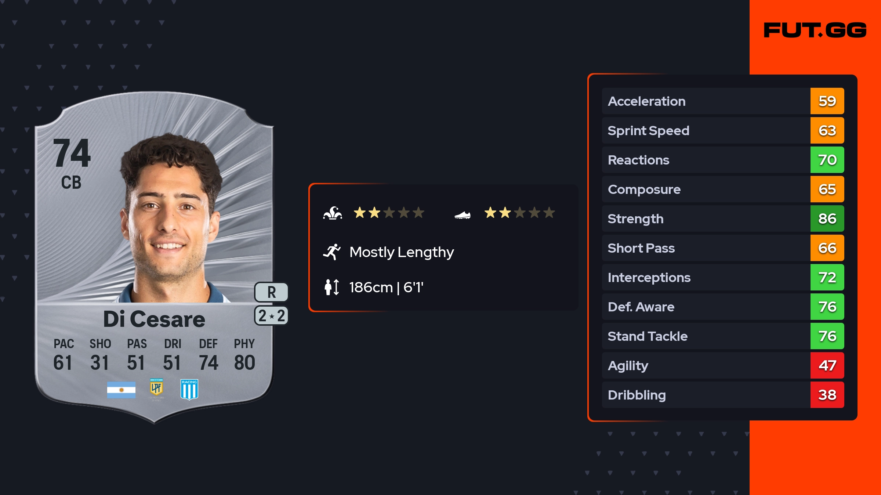Click the Mostly Lengthy label
The height and width of the screenshot is (495, 881).
(402, 252)
